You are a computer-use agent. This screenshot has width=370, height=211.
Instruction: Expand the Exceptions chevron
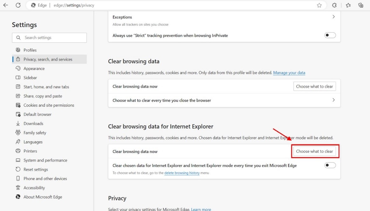pos(333,17)
